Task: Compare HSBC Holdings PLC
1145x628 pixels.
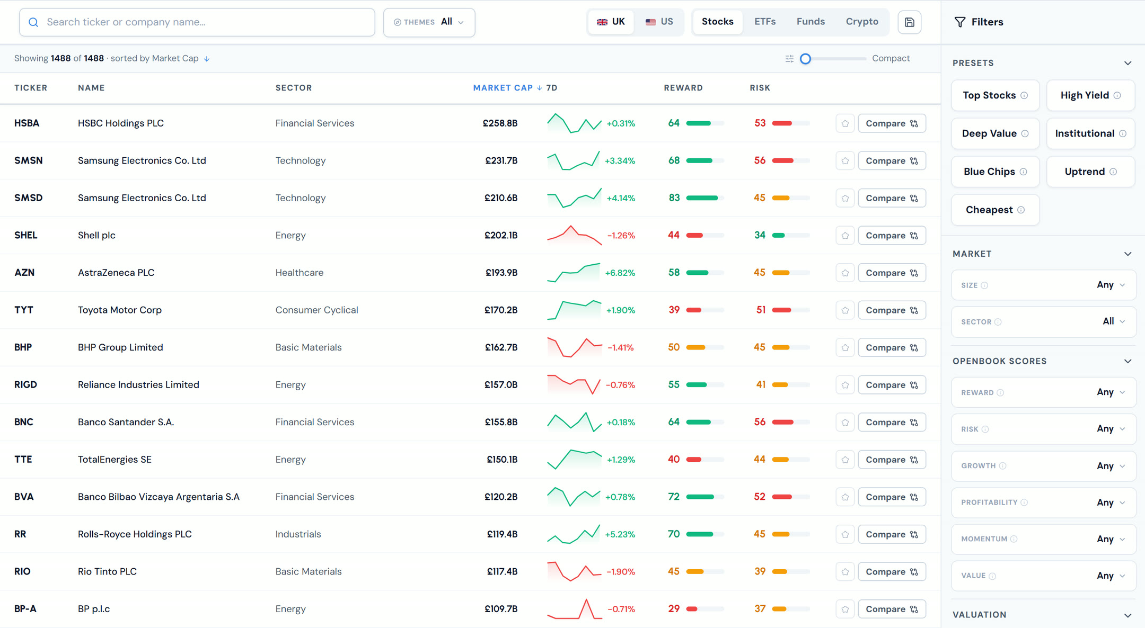Action: (892, 123)
